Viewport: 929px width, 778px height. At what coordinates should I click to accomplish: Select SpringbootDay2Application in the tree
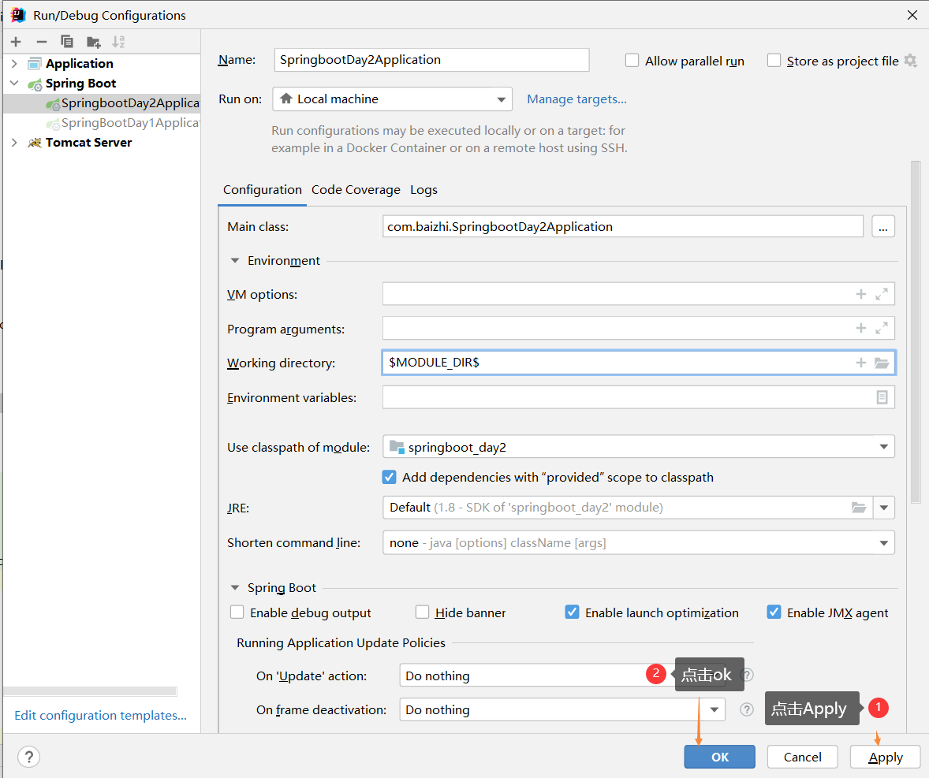pyautogui.click(x=101, y=103)
